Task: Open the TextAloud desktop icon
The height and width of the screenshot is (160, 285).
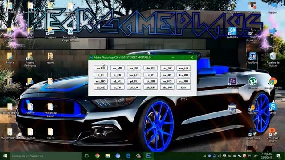Action: click(252, 58)
